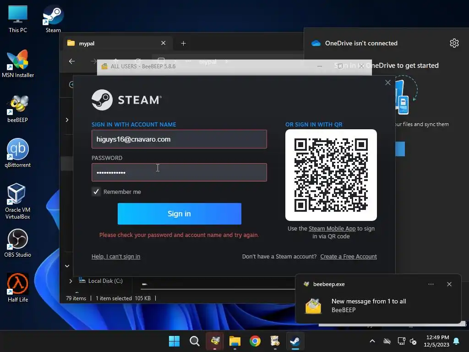Open OneDrive settings gear
Screen dimensions: 469x352
tap(454, 43)
